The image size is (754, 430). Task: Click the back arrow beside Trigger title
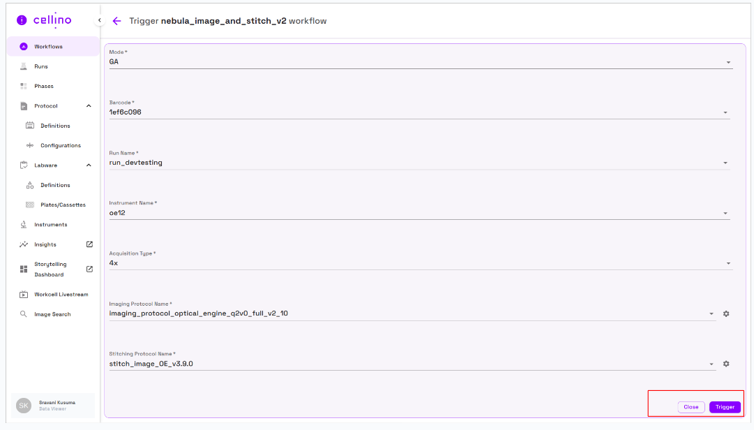[x=116, y=21]
